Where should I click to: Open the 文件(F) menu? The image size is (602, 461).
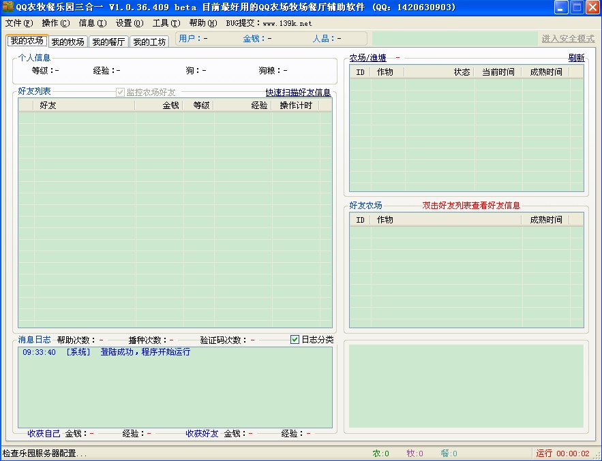pyautogui.click(x=19, y=23)
